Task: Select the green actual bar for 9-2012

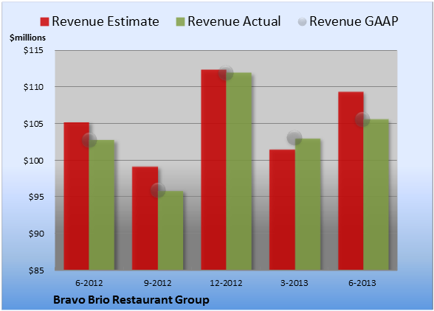Action: tap(170, 230)
